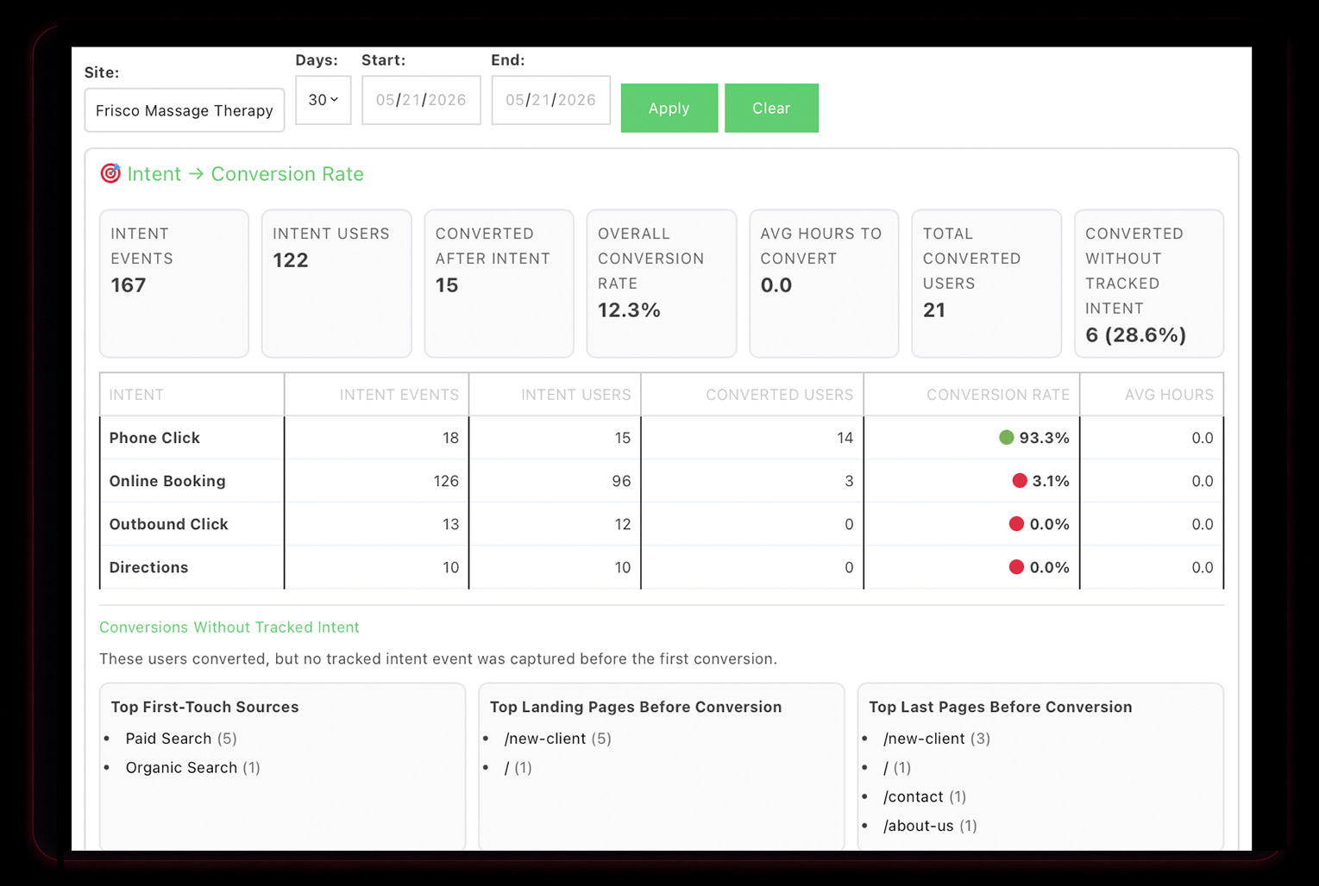This screenshot has height=886, width=1319.
Task: Click red status dot in Outbound Click row
Action: 1016,523
